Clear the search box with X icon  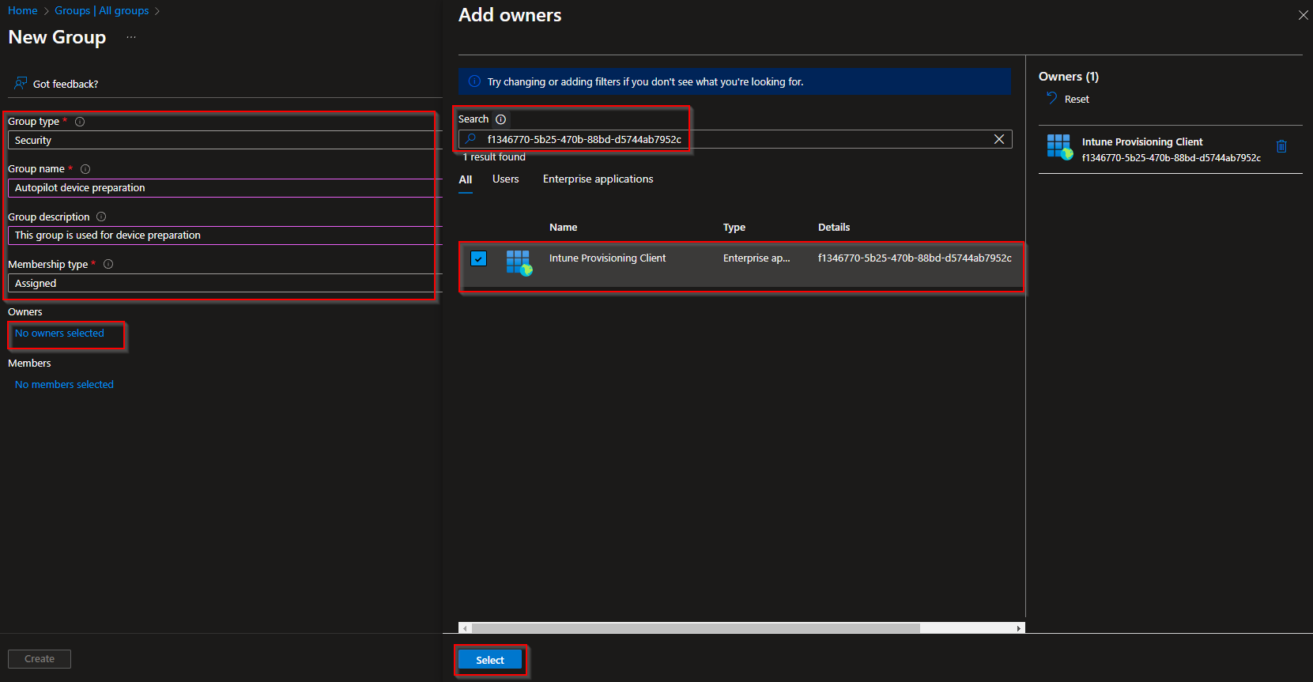pyautogui.click(x=999, y=139)
